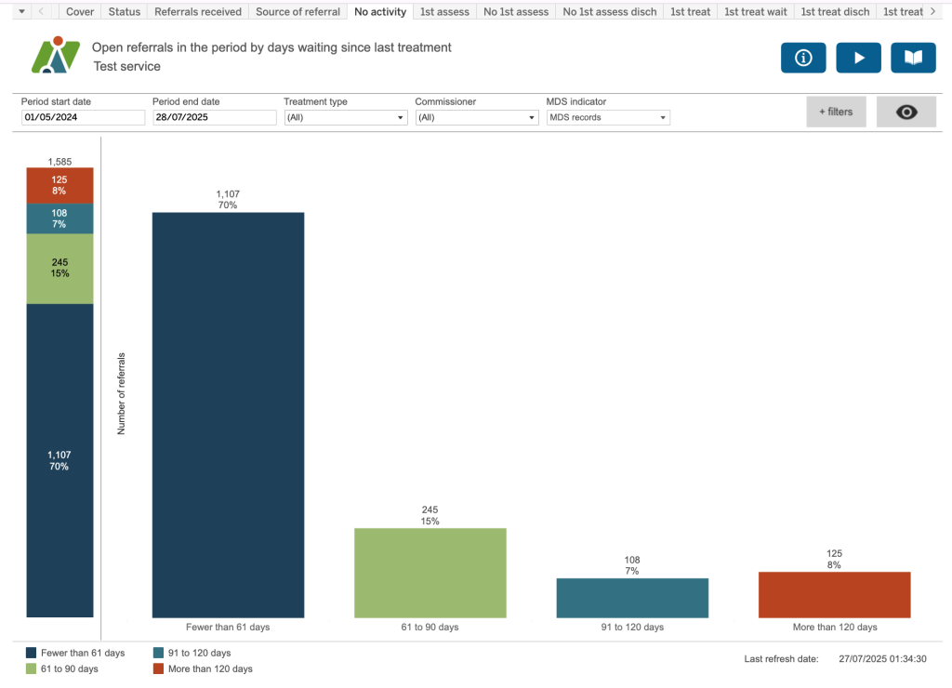Switch to the Referrals received tab
The width and height of the screenshot is (952, 688).
pyautogui.click(x=197, y=11)
